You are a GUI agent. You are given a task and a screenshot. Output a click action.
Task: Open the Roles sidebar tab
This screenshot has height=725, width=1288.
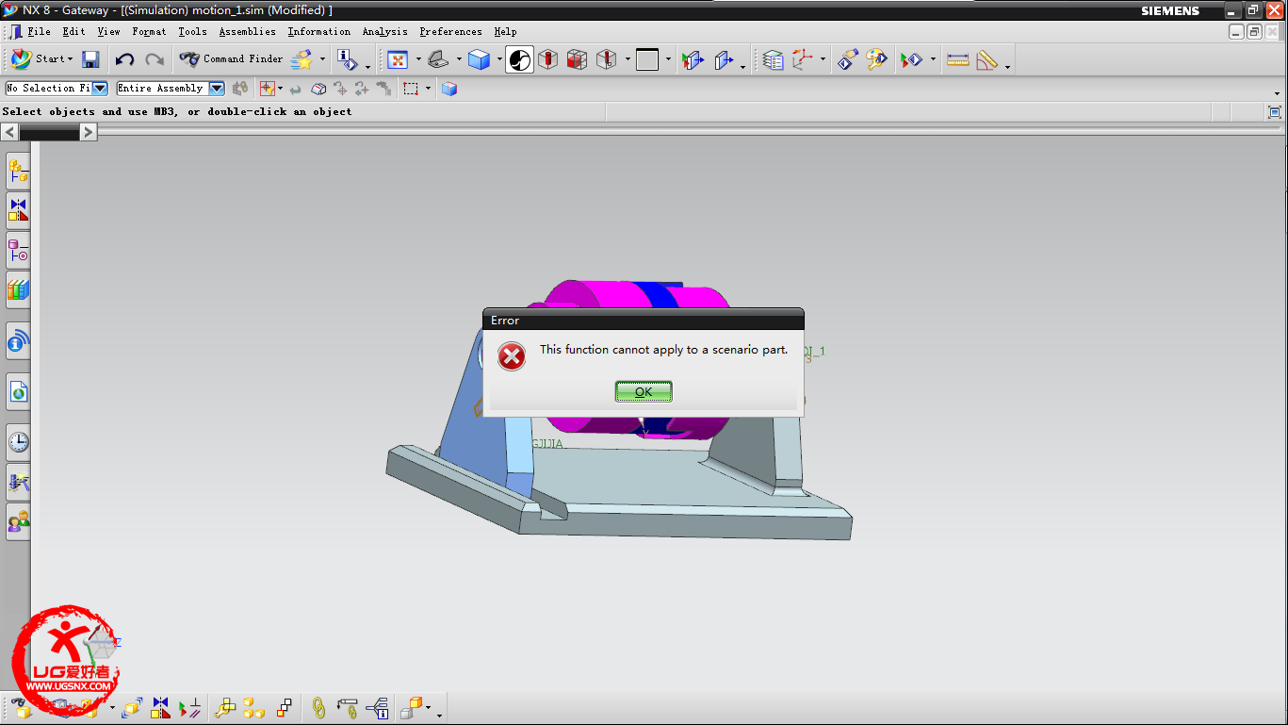(18, 521)
